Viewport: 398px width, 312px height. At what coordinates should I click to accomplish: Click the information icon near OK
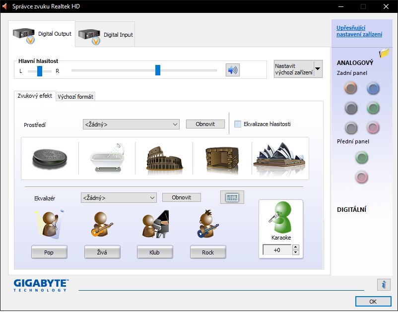click(x=383, y=284)
